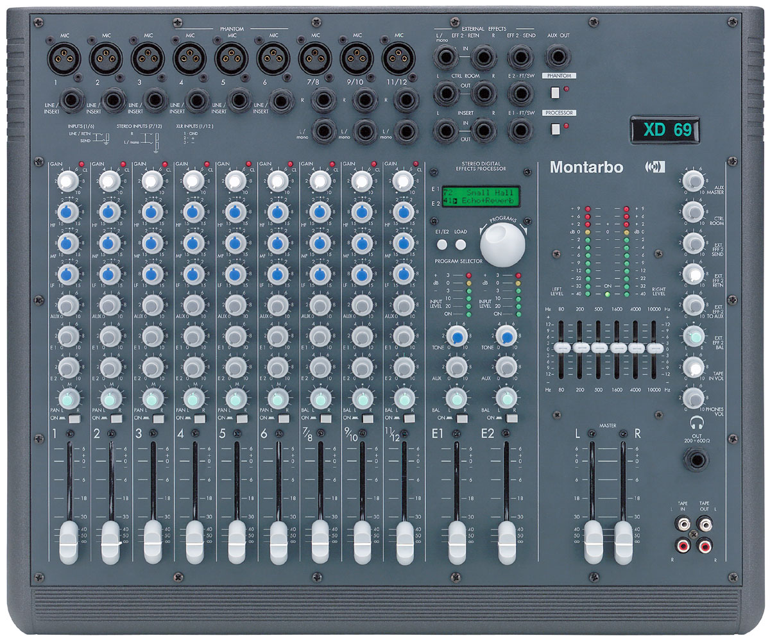Click the Montarbo logo icon beside the name
This screenshot has height=640, width=770.
click(655, 167)
